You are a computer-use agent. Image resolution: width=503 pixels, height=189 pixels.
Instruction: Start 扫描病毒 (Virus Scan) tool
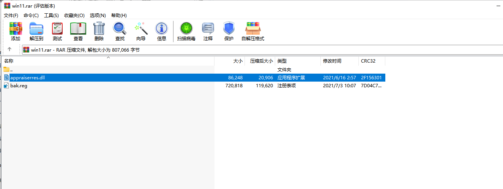point(186,31)
